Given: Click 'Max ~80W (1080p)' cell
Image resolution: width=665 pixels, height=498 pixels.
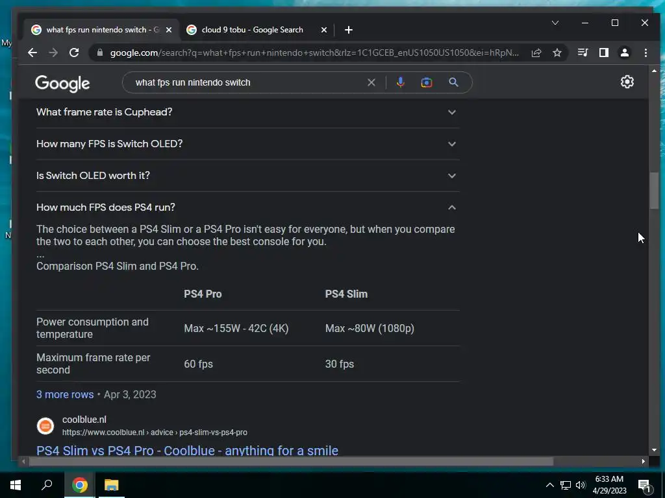Looking at the screenshot, I should [x=370, y=329].
